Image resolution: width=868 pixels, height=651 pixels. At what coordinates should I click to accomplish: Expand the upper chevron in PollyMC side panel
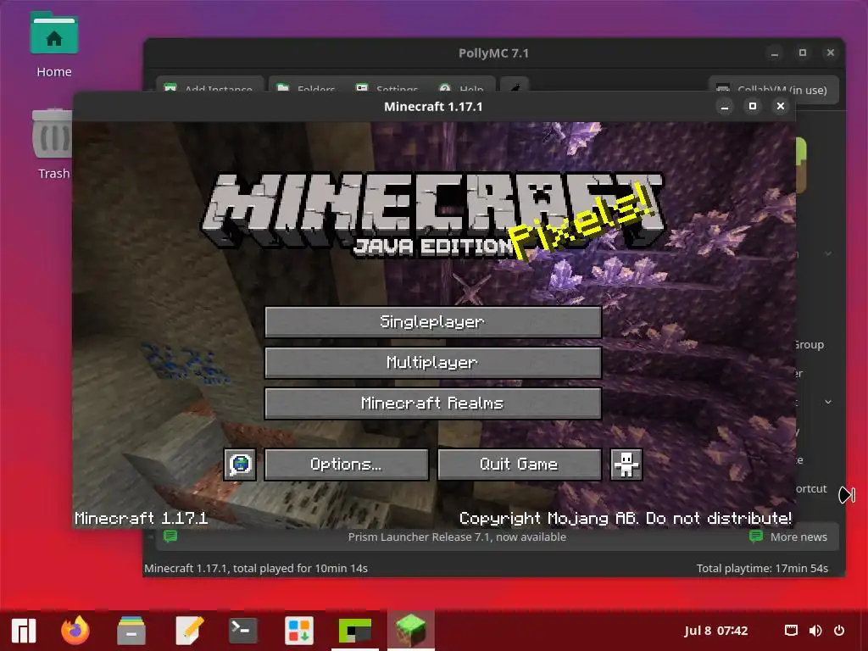coord(828,253)
